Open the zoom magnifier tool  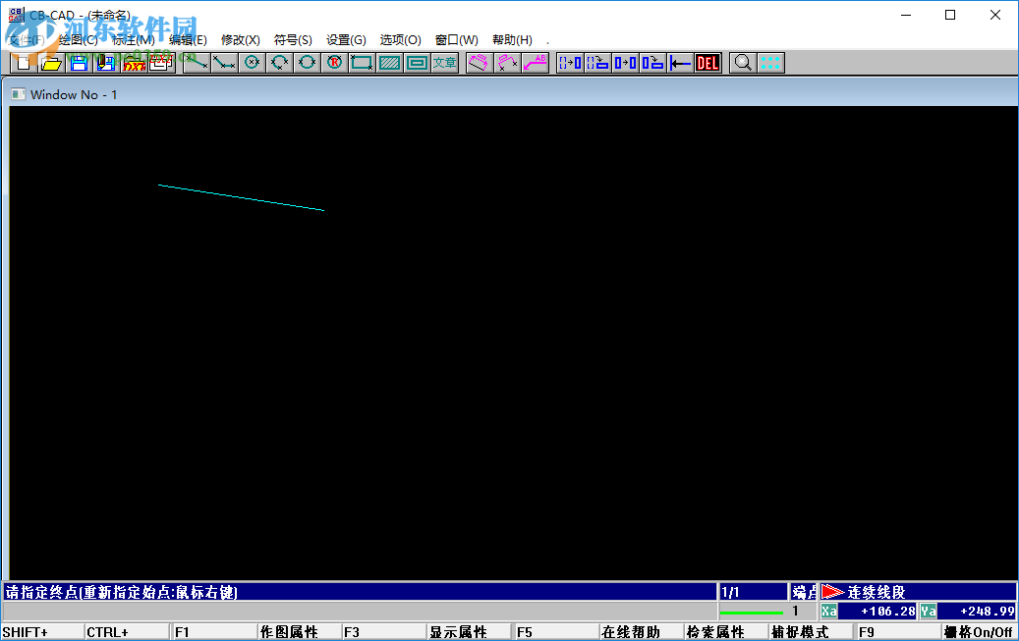pos(742,62)
